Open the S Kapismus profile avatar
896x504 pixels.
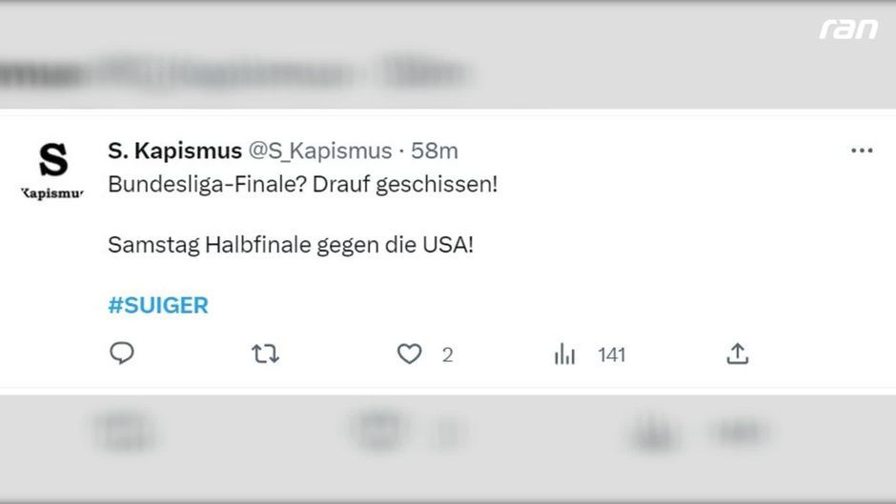point(53,169)
